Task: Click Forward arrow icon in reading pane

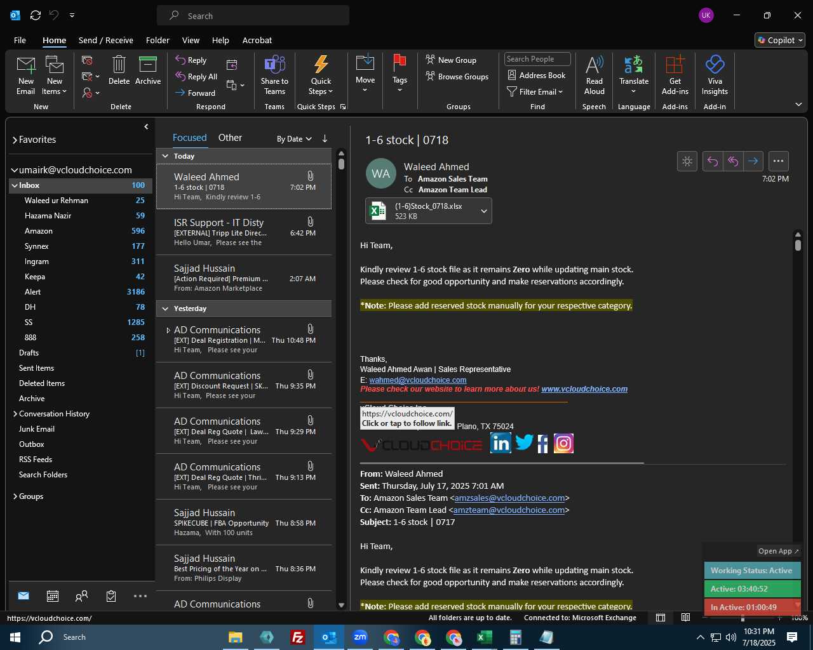Action: (x=753, y=161)
